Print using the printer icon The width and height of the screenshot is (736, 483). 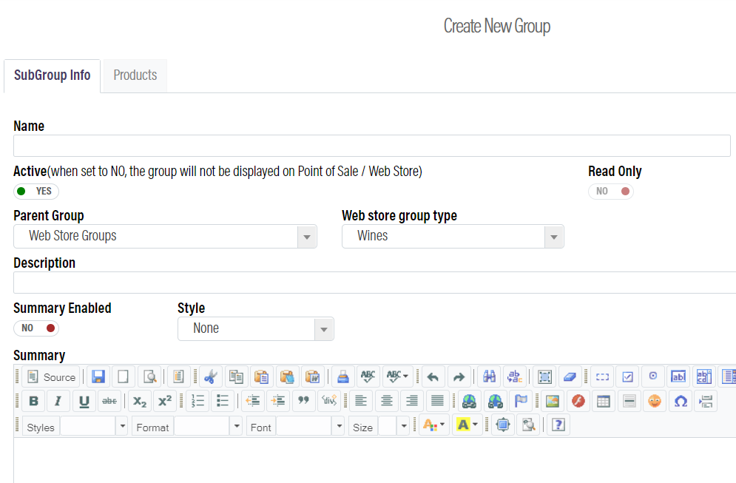pos(343,377)
